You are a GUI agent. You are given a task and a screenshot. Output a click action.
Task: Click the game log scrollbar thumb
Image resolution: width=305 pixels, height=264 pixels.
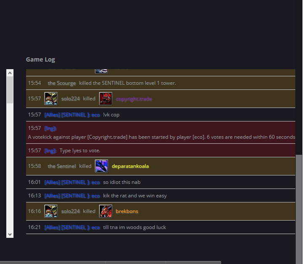coord(10,90)
